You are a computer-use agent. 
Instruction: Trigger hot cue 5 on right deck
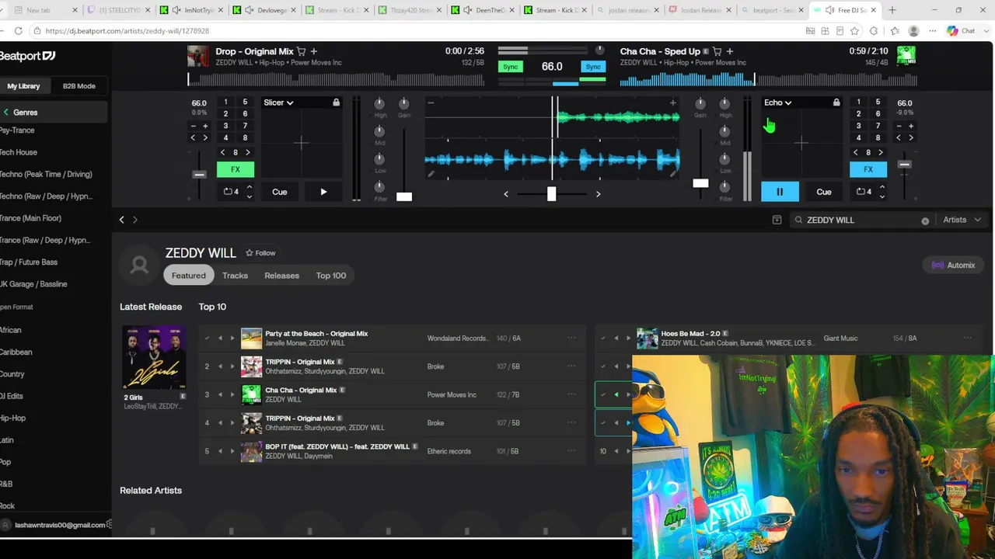click(x=878, y=102)
